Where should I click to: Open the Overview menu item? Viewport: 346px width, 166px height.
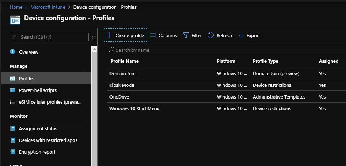[29, 52]
